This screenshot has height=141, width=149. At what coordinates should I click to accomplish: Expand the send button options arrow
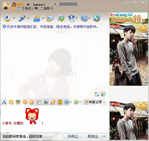pos(104,136)
